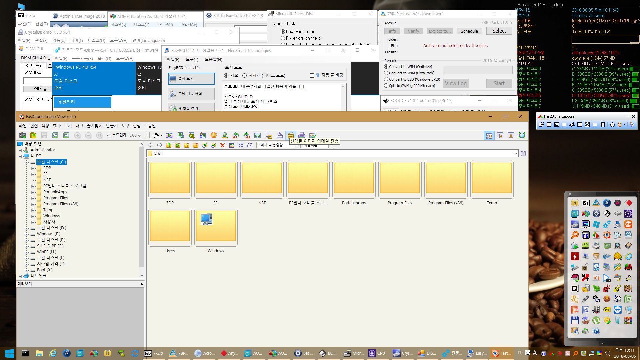Open the crop board icon
Image resolution: width=640 pixels, height=360 pixels.
point(192,135)
